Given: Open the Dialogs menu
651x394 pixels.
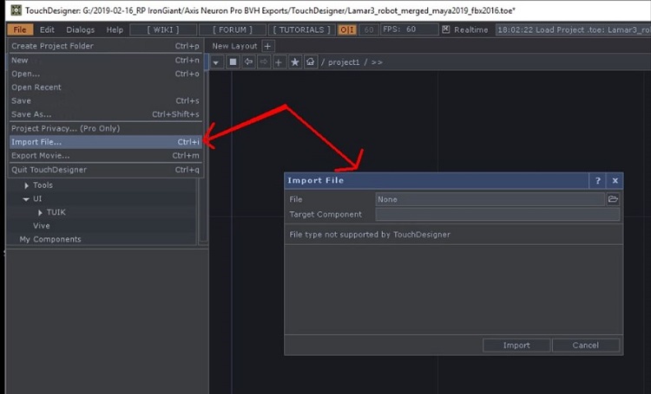Looking at the screenshot, I should [x=81, y=29].
